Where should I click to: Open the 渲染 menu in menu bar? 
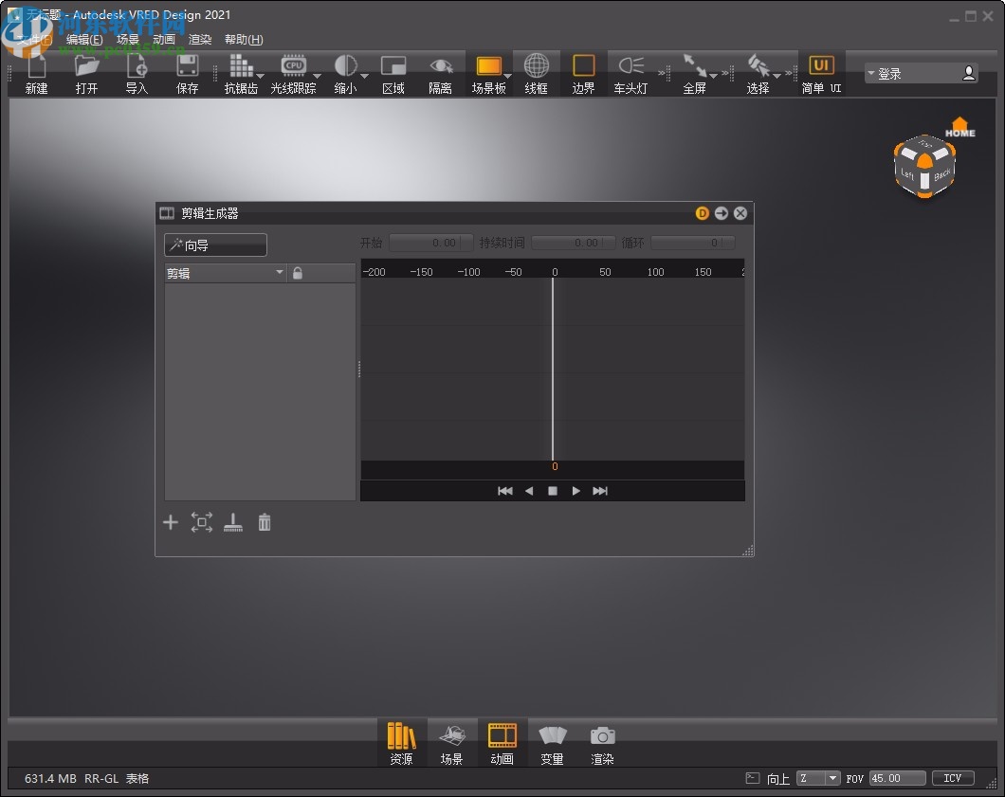click(200, 39)
